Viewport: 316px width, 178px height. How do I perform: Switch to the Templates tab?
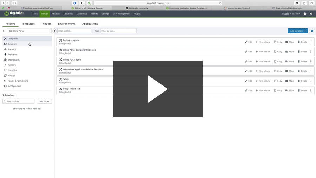click(x=28, y=24)
